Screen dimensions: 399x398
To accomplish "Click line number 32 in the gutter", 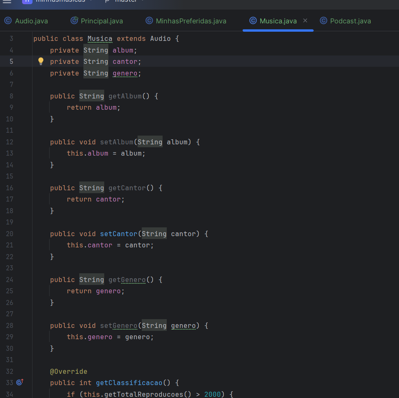I will pos(10,372).
